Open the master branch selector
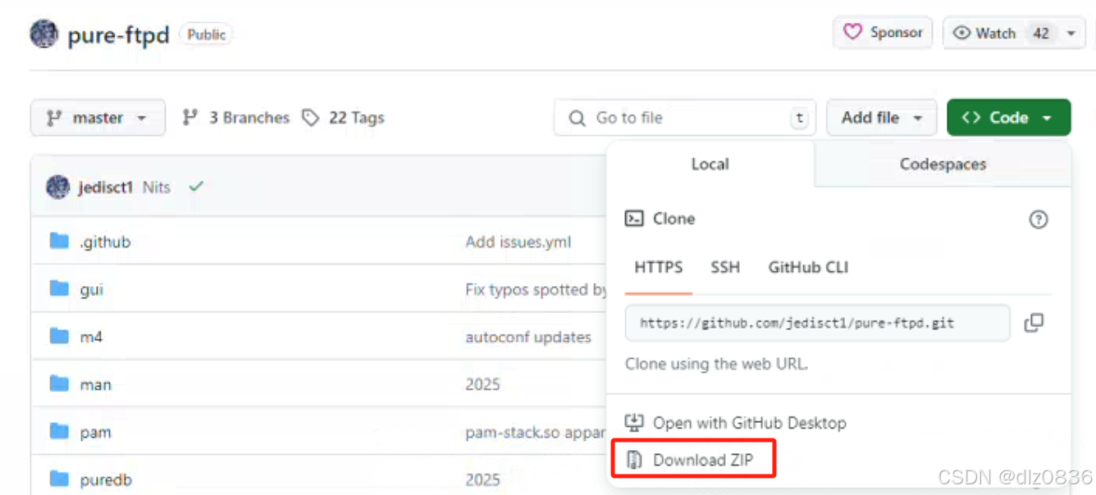Viewport: 1096px width, 495px height. [98, 118]
